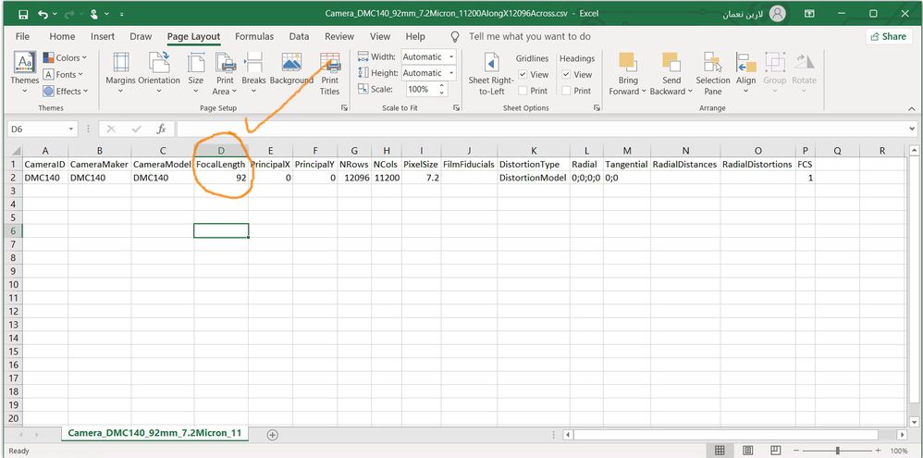Open Sheet Options dialog launcher

tap(597, 108)
